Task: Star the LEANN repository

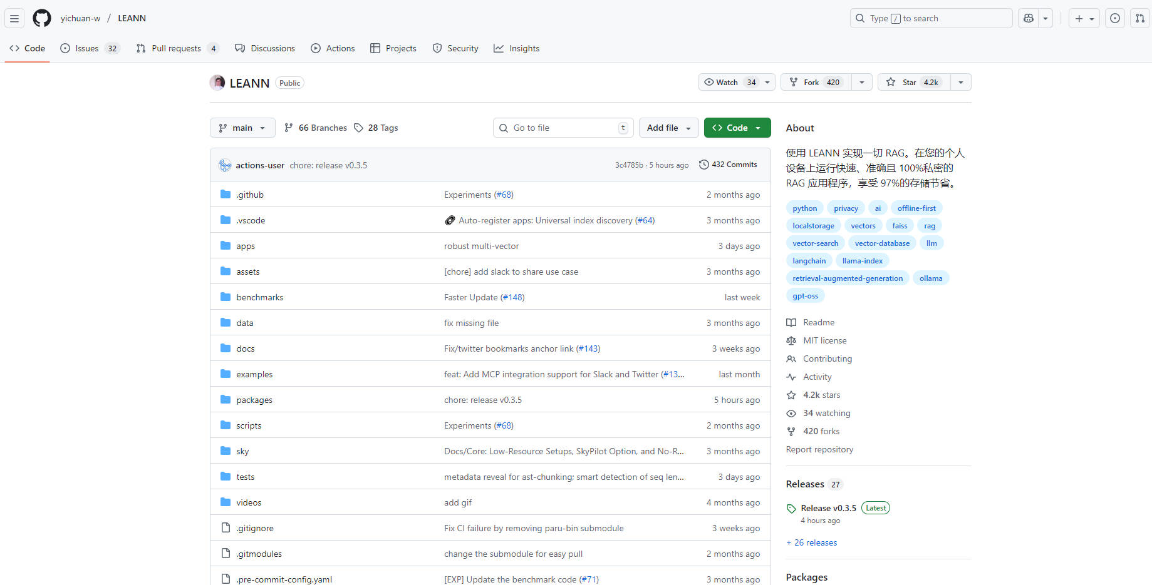Action: coord(913,82)
